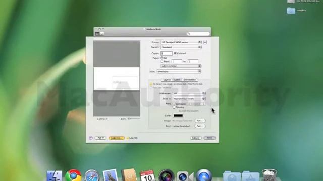The height and width of the screenshot is (181, 323).
Task: Click the to page number field
Action: point(193,61)
